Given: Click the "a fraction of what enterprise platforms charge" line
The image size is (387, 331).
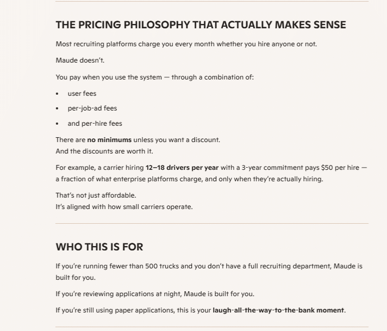Looking at the screenshot, I should [189, 179].
